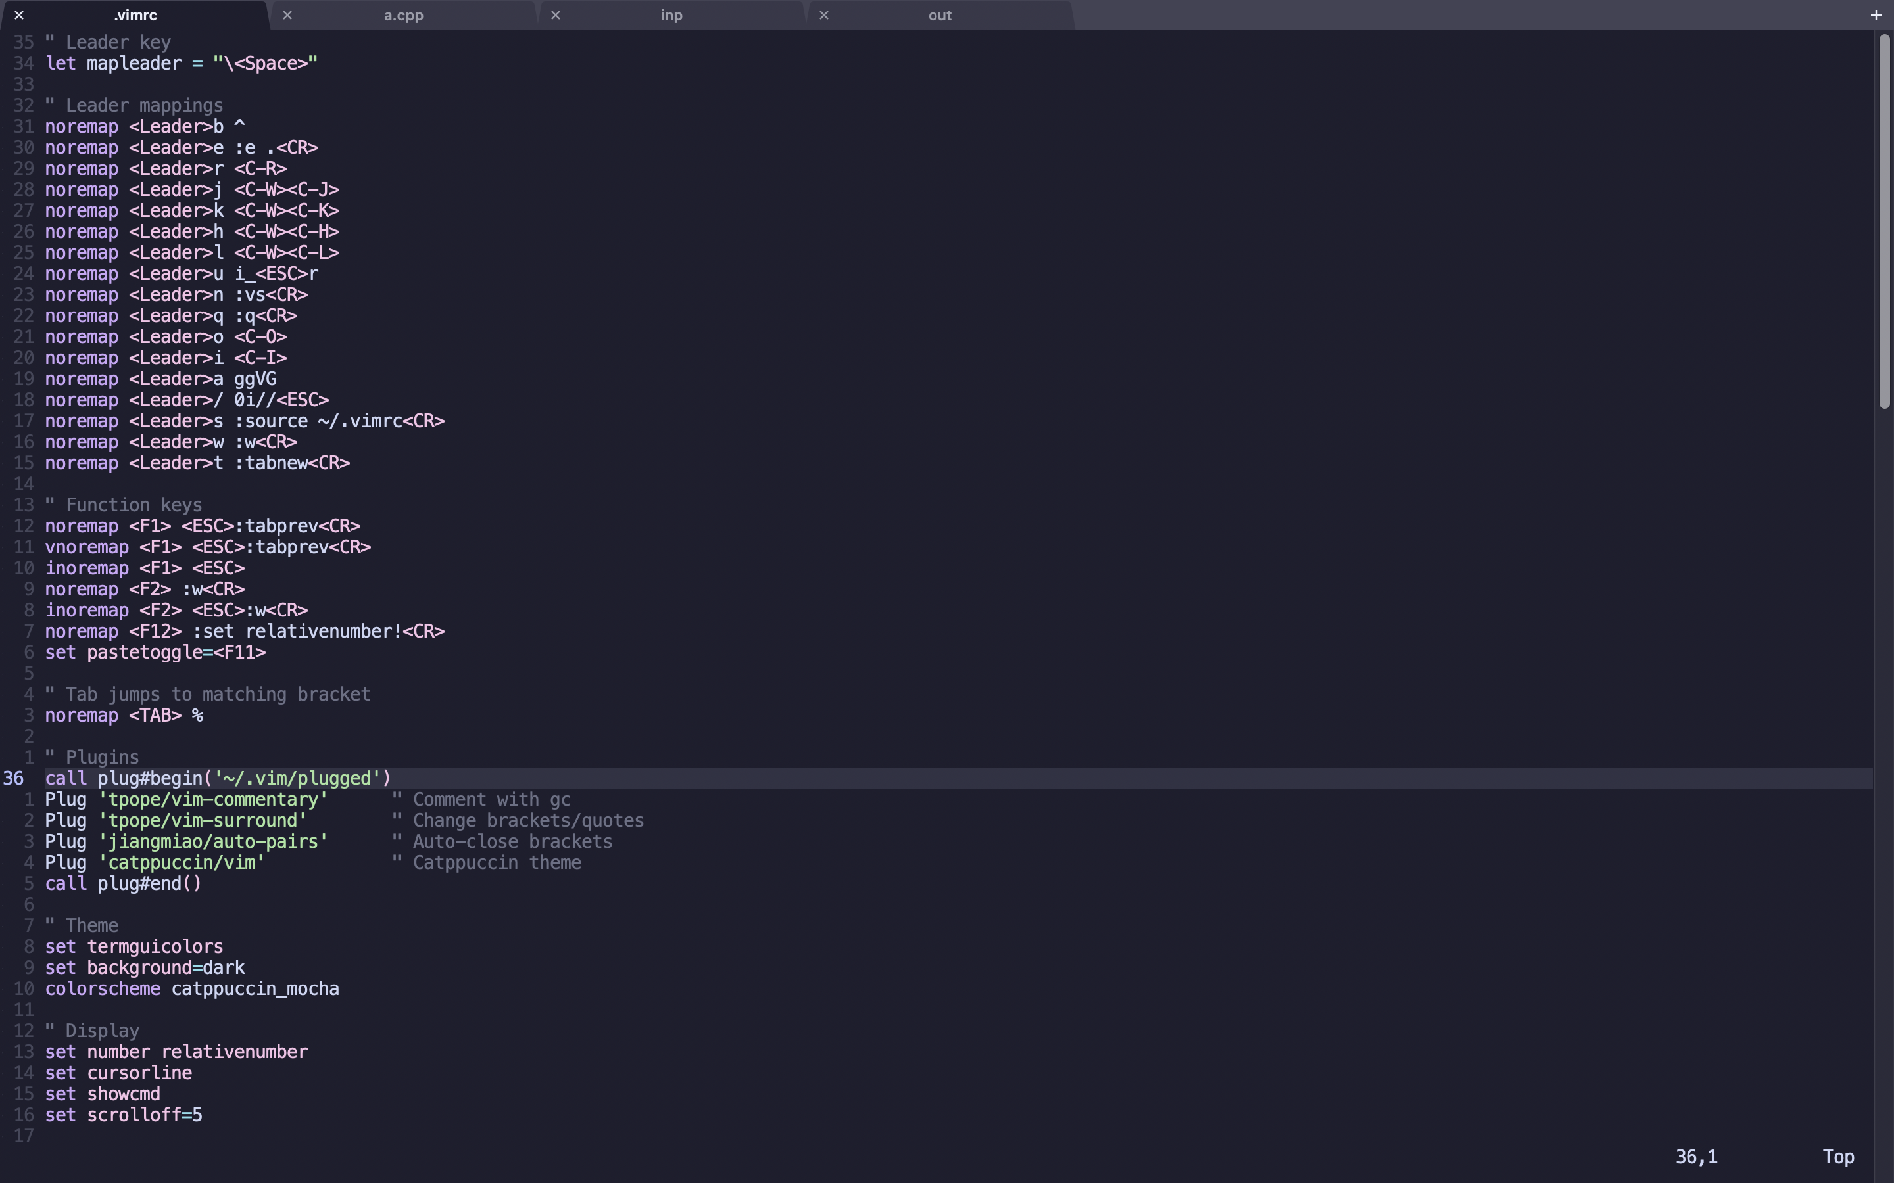Click line 'noremap <Leader>l <C-W><C-L>'
Image resolution: width=1894 pixels, height=1183 pixels.
[x=192, y=253]
